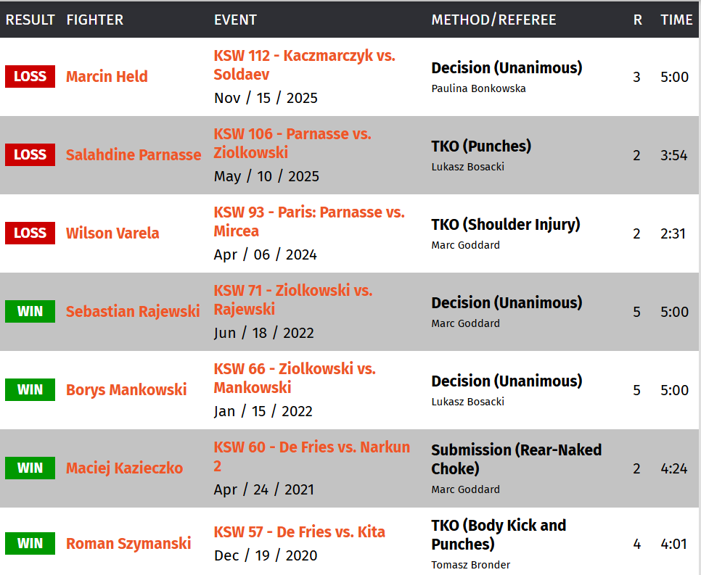The width and height of the screenshot is (701, 575).
Task: Open Salahdine Parnasse fighter page
Action: pos(134,155)
